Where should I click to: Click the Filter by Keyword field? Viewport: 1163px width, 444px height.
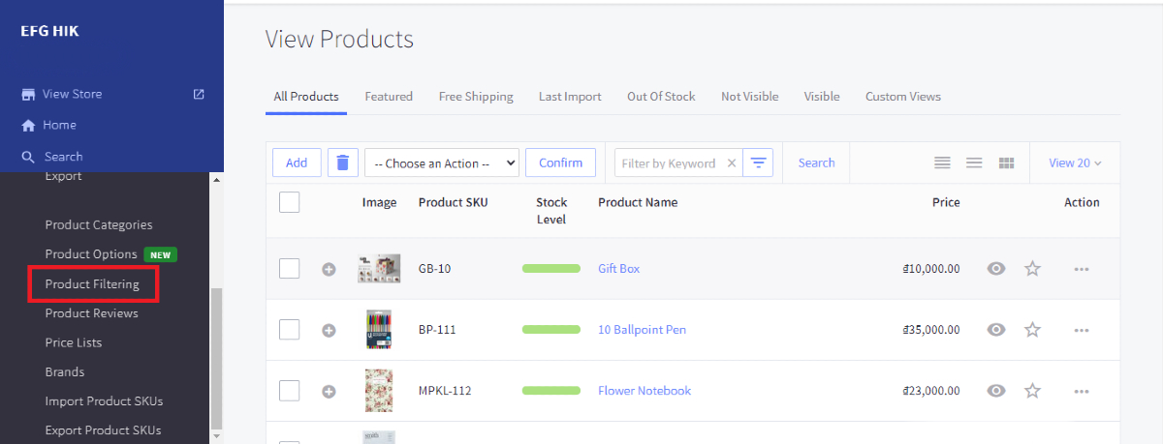coord(669,163)
